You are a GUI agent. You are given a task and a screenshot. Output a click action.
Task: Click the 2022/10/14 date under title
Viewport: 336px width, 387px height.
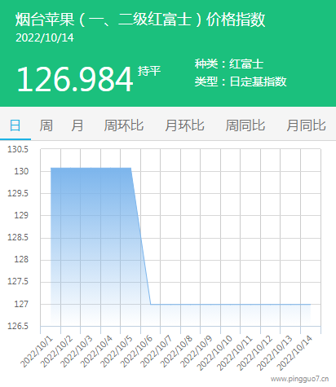[x=45, y=38]
